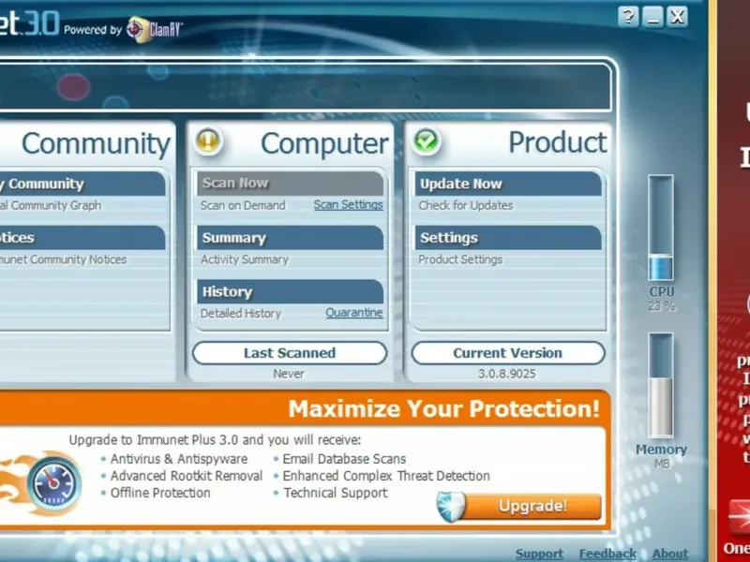Click the 'Detailed History' text
The height and width of the screenshot is (562, 750).
(x=241, y=314)
